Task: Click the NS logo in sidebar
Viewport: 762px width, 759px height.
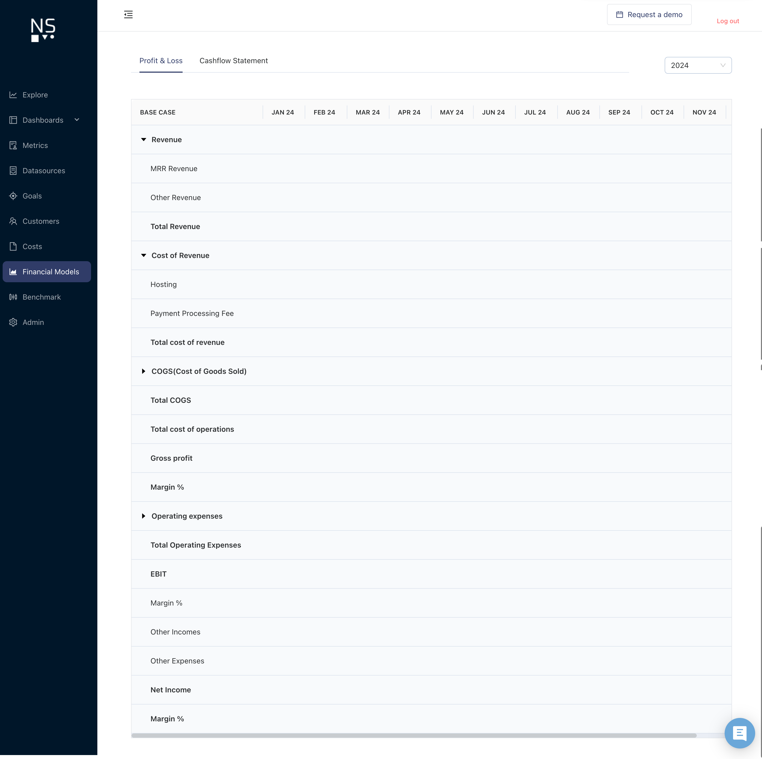Action: (x=43, y=29)
